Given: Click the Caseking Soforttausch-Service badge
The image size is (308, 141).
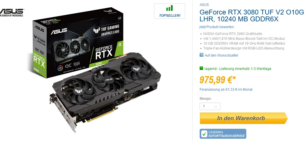Looking at the screenshot, I should [223, 134].
